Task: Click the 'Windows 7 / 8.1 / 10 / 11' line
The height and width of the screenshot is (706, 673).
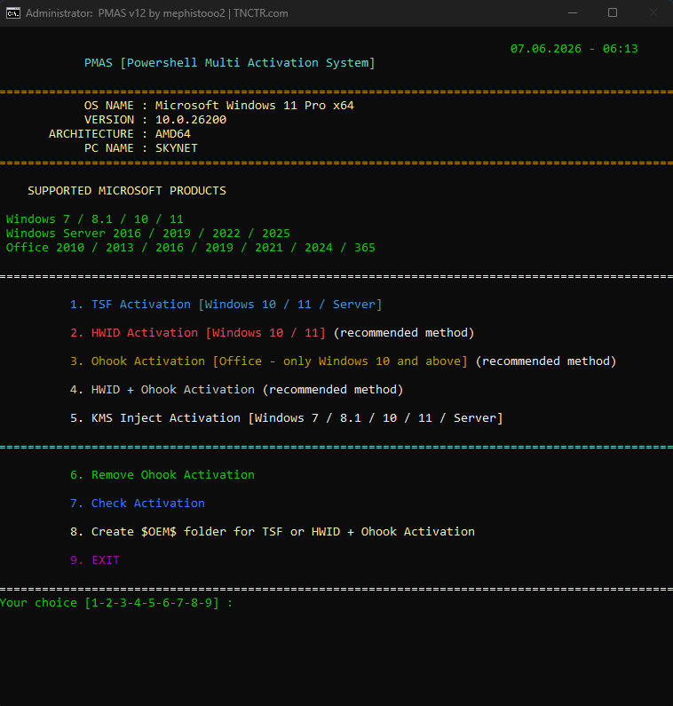Action: click(94, 219)
